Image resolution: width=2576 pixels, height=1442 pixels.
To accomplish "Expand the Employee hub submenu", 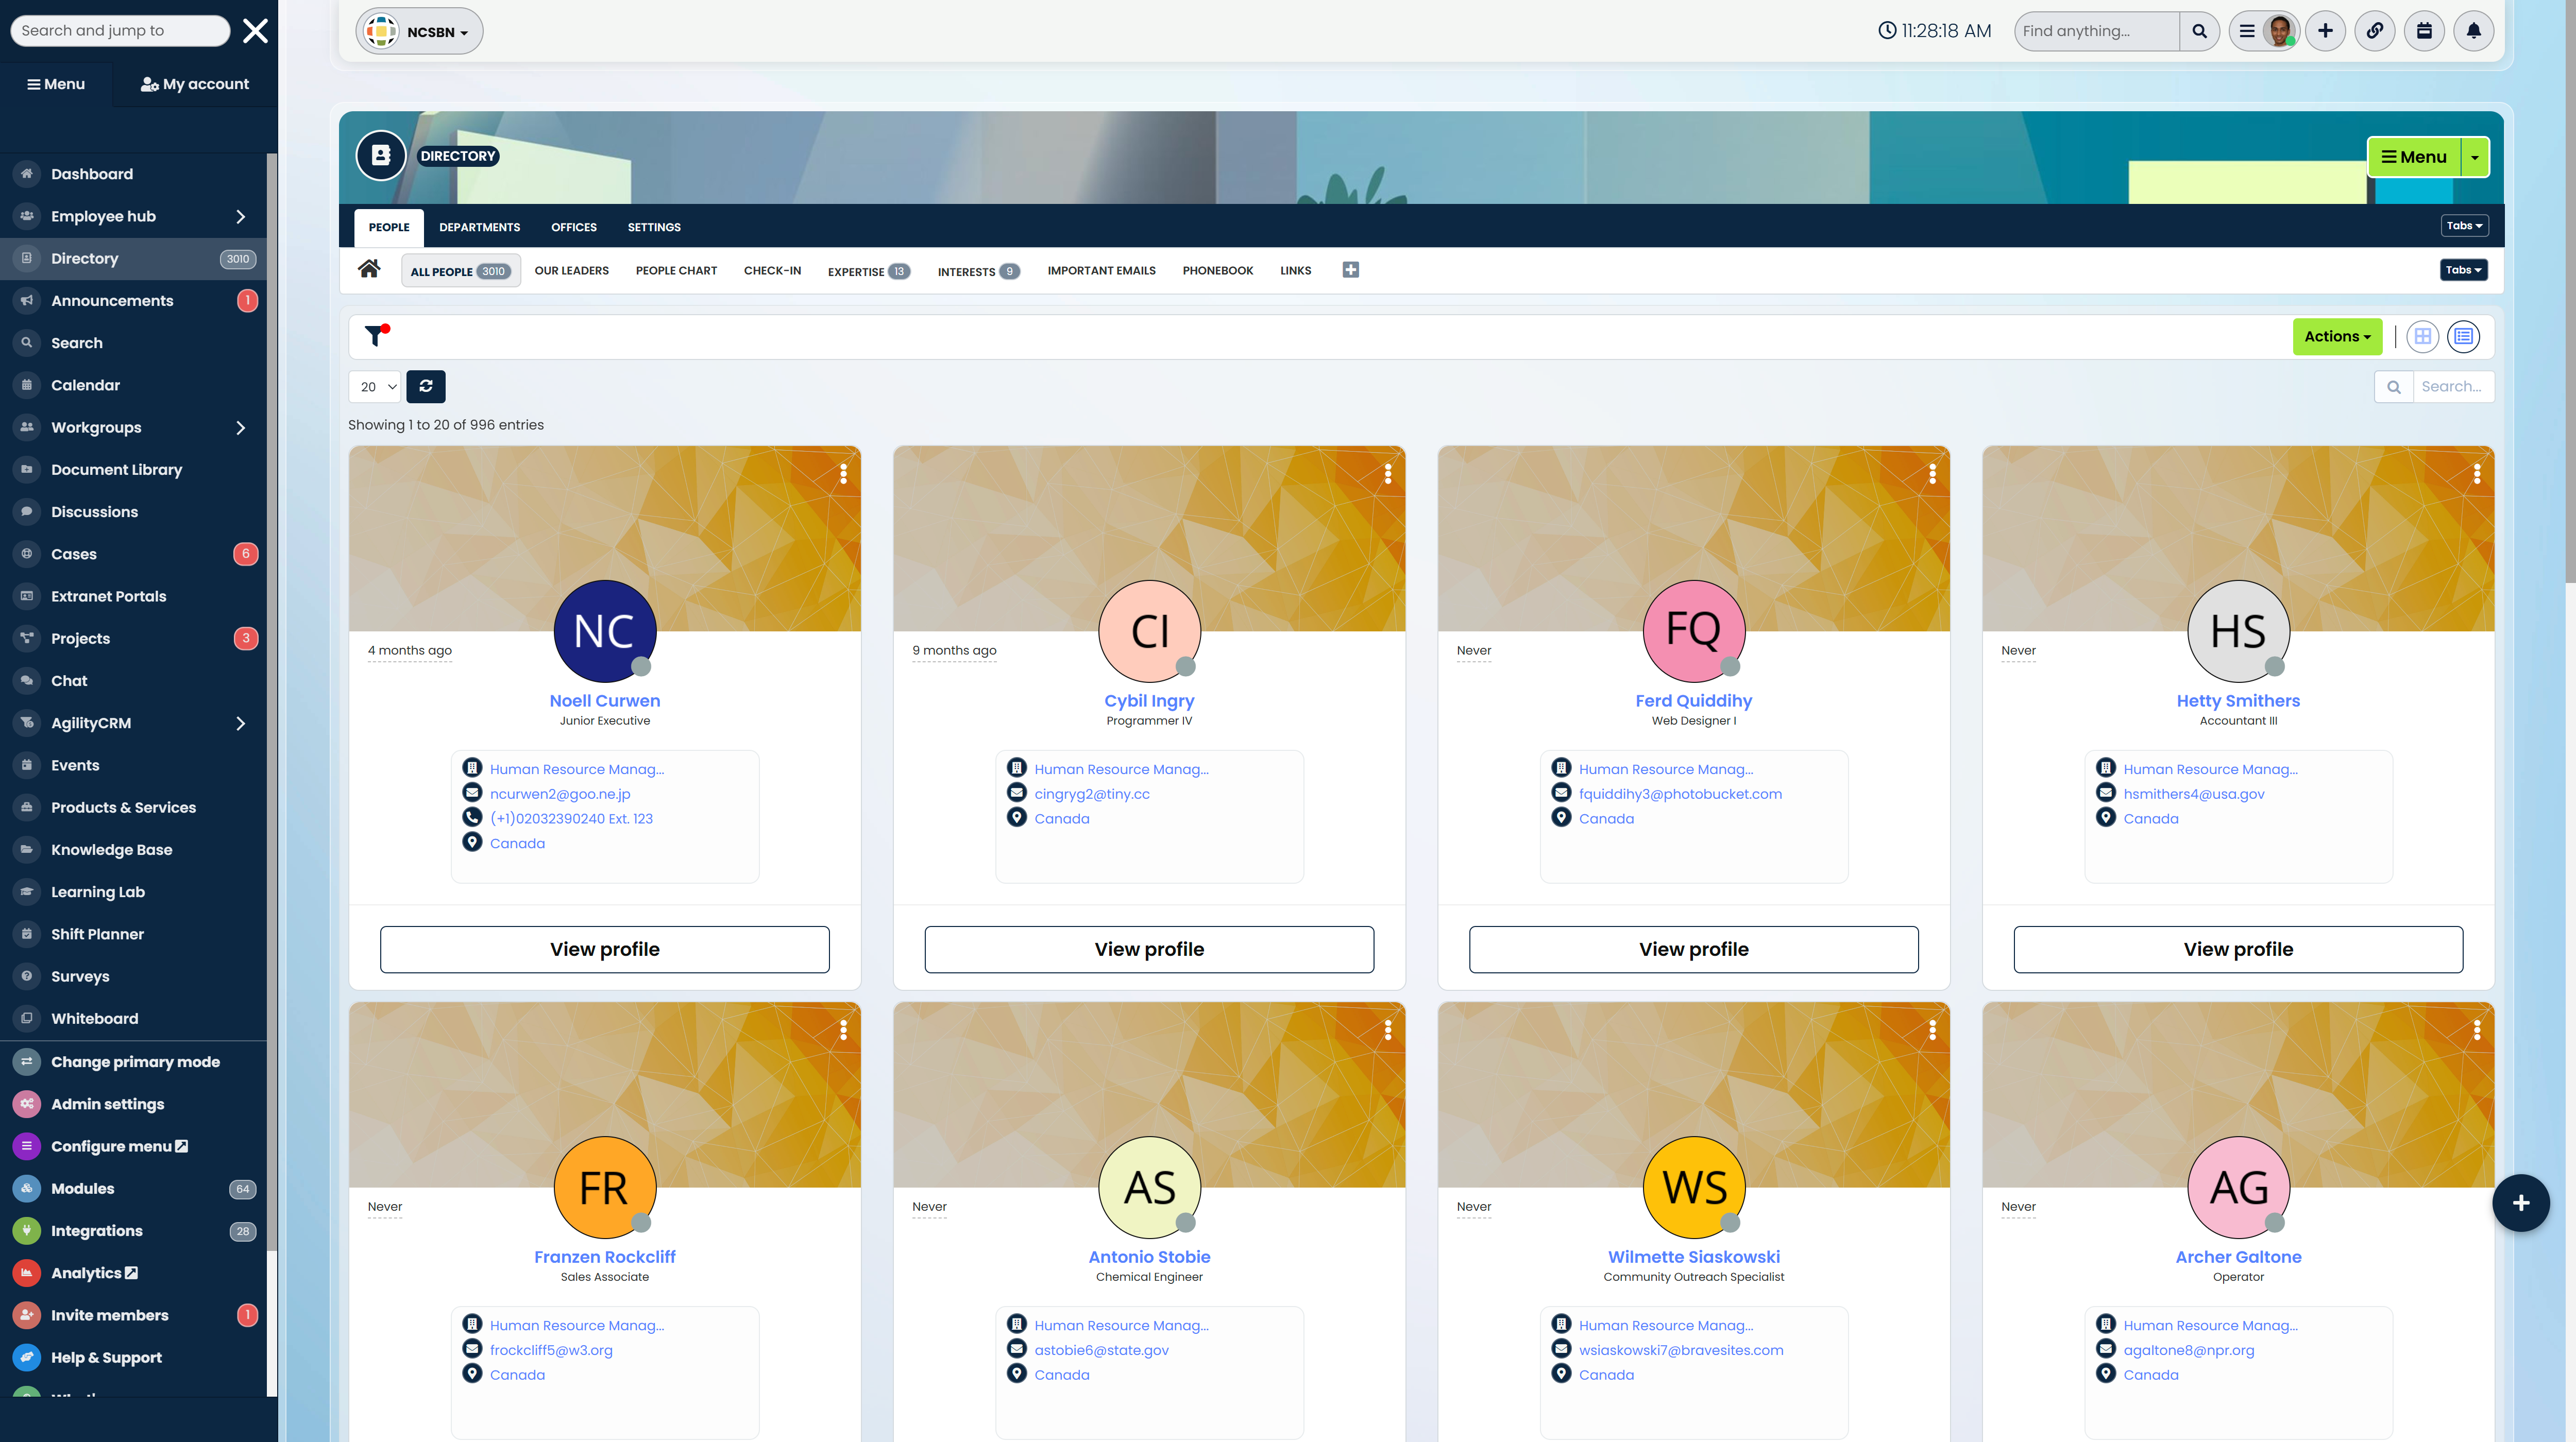I will tap(240, 217).
